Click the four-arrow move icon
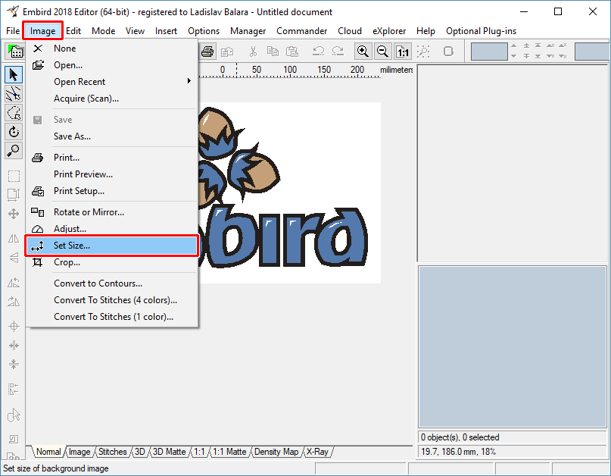The width and height of the screenshot is (611, 476). click(14, 214)
